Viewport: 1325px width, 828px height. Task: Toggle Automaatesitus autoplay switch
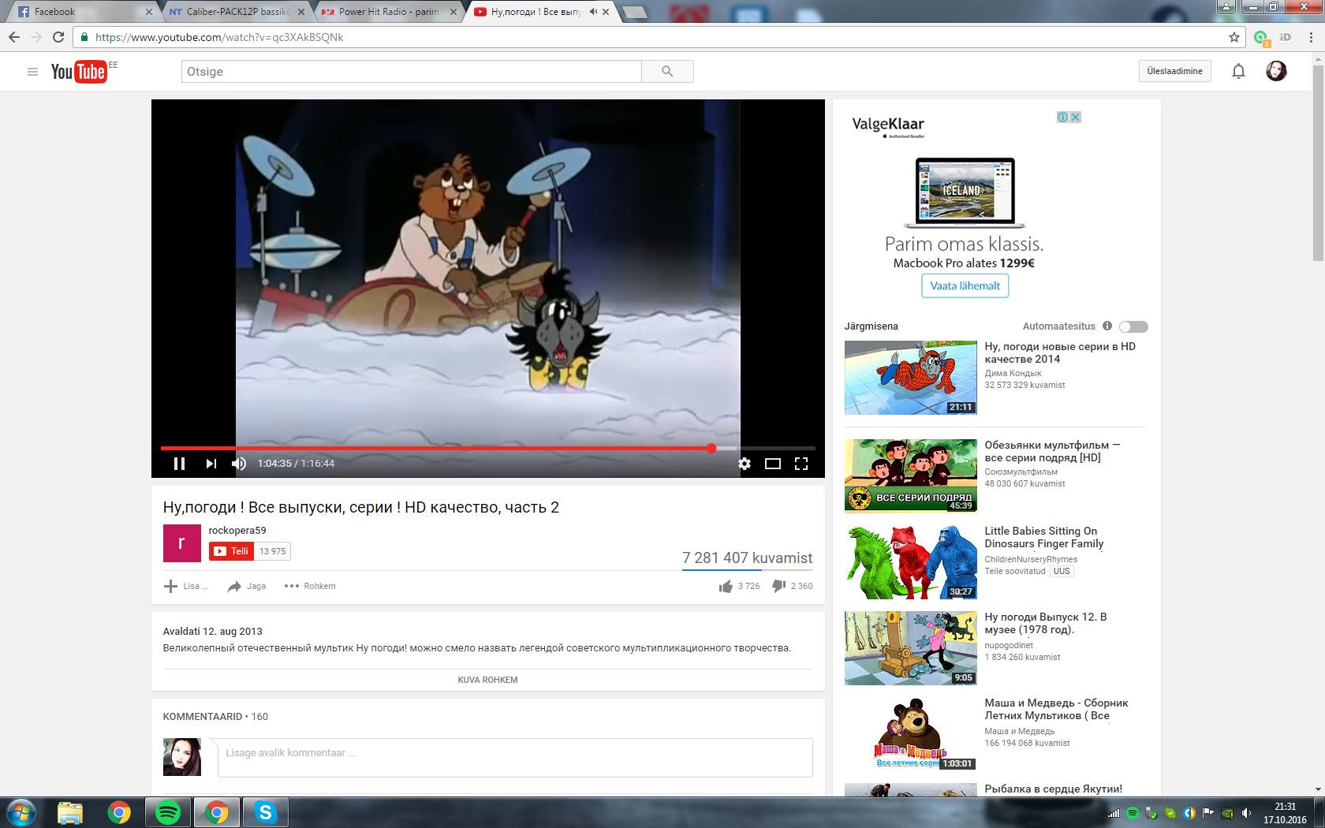(1133, 326)
